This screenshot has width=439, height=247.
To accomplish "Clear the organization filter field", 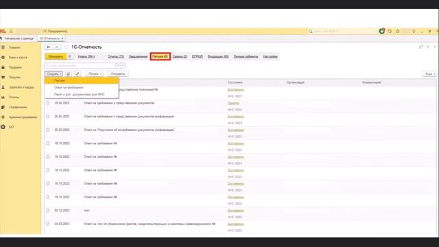I will (123, 66).
